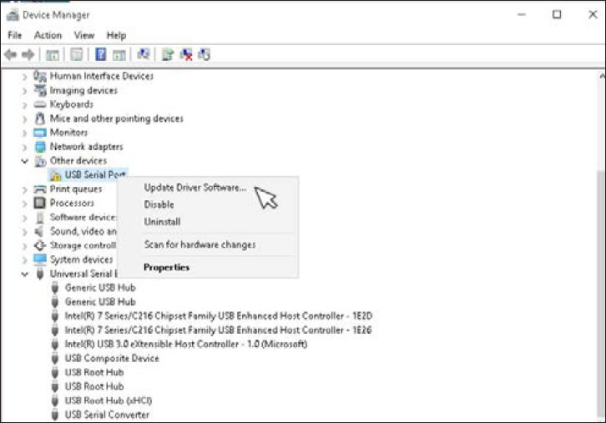Select the USB Composite Device entry
This screenshot has width=606, height=423.
(112, 358)
